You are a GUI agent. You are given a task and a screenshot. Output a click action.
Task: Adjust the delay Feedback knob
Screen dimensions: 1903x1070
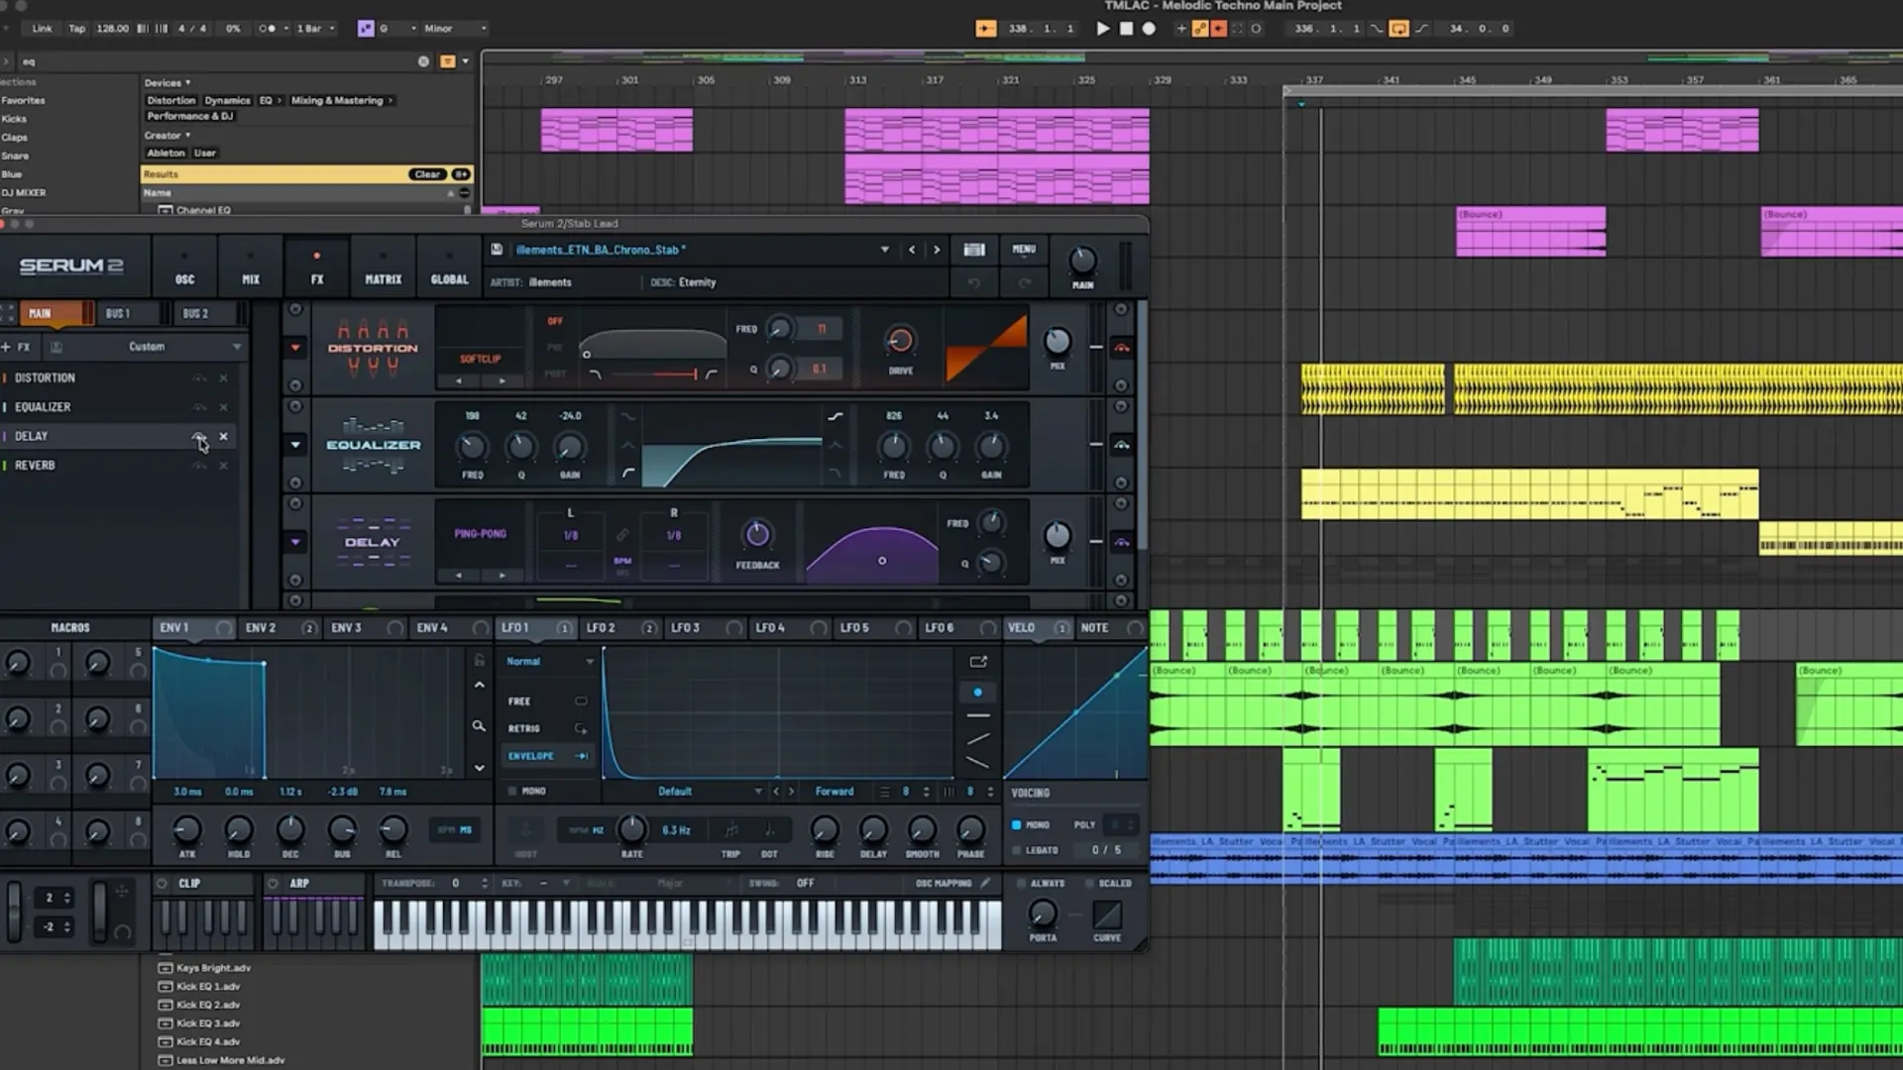[757, 535]
